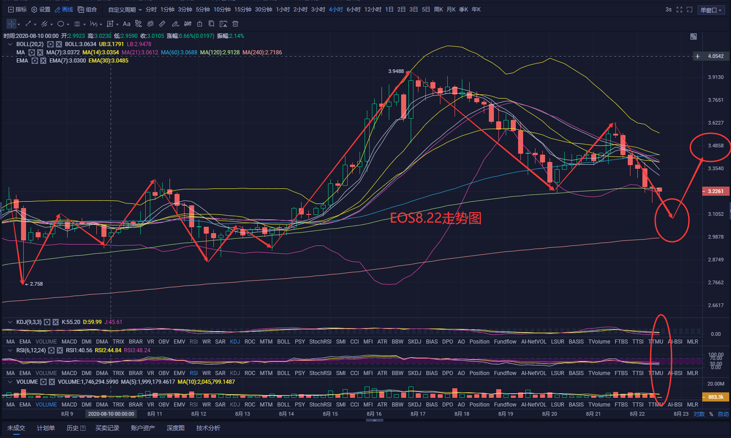Expand the 自定义周期 custom period dropdown
This screenshot has width=731, height=438.
coord(125,10)
